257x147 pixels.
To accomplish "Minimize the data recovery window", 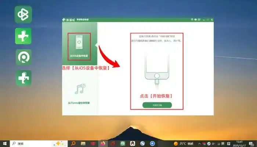I will coord(204,20).
